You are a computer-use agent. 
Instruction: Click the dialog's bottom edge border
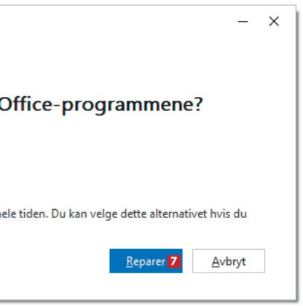[148, 301]
